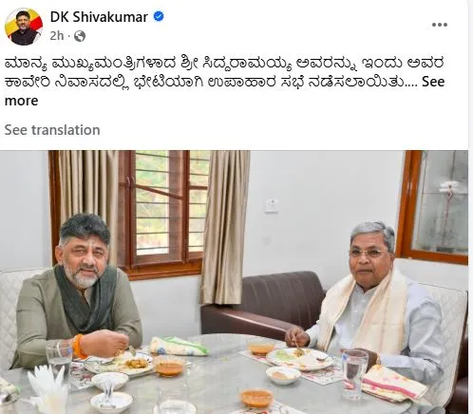
Task: Click the white tissue holder on the table
Action: [47, 391]
